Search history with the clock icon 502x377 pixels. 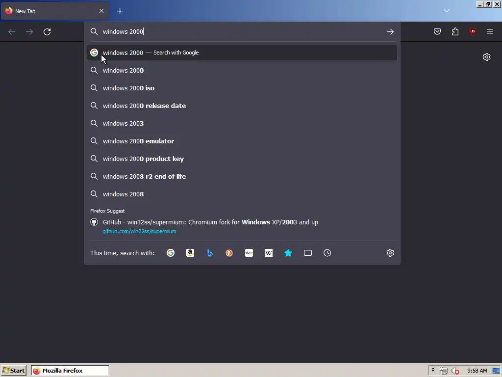[327, 253]
